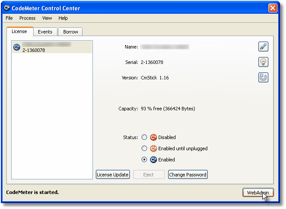The width and height of the screenshot is (286, 209).
Task: Click the Disabled label text
Action: 167,137
